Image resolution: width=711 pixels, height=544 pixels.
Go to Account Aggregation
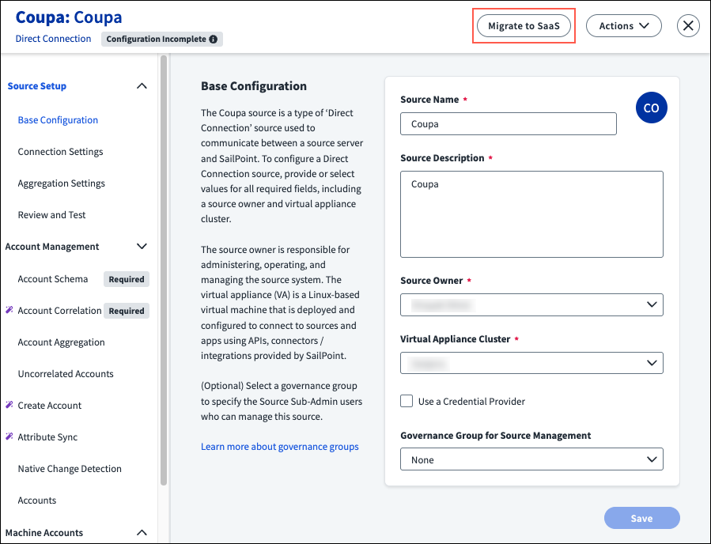pyautogui.click(x=61, y=342)
